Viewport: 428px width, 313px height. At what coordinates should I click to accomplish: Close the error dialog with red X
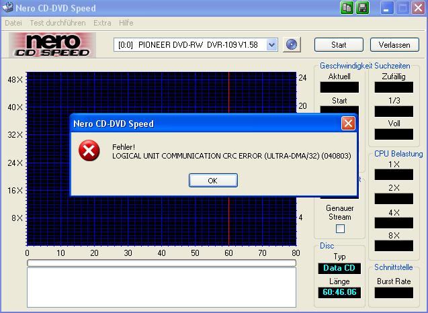pyautogui.click(x=348, y=124)
